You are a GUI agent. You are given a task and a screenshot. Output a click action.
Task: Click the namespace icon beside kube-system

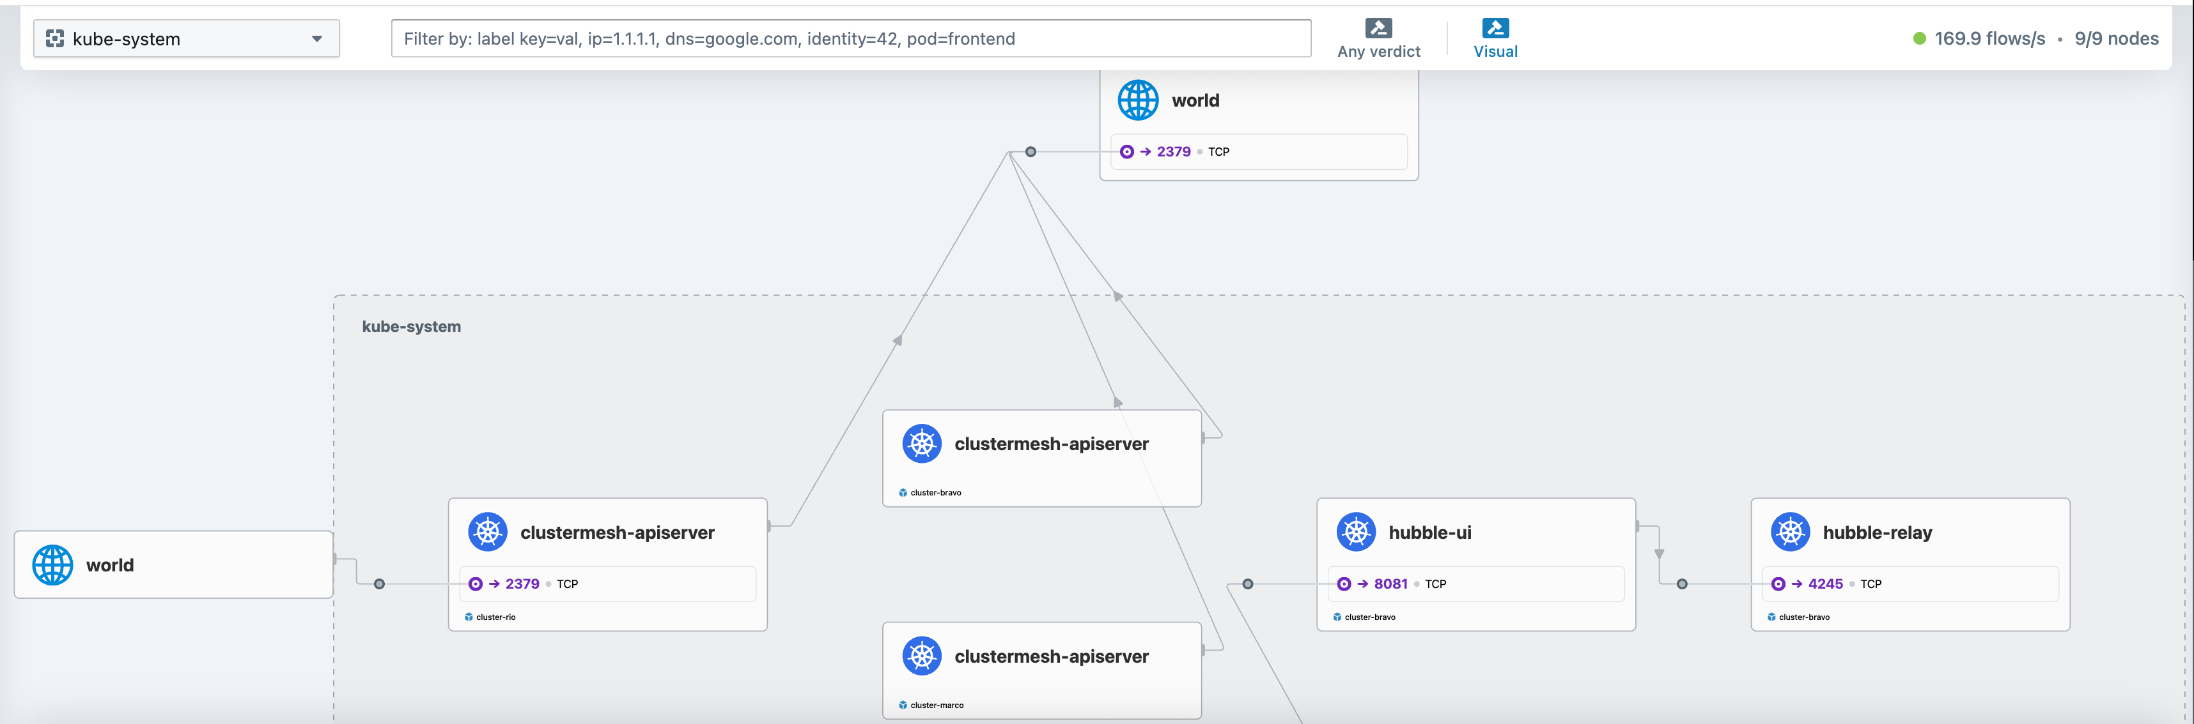click(x=54, y=38)
